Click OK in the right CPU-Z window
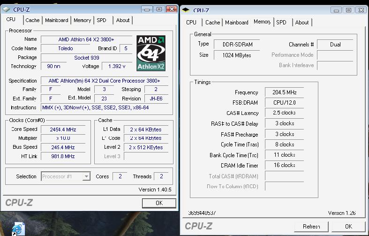Screen dimensions: 369x236 [x=348, y=227]
